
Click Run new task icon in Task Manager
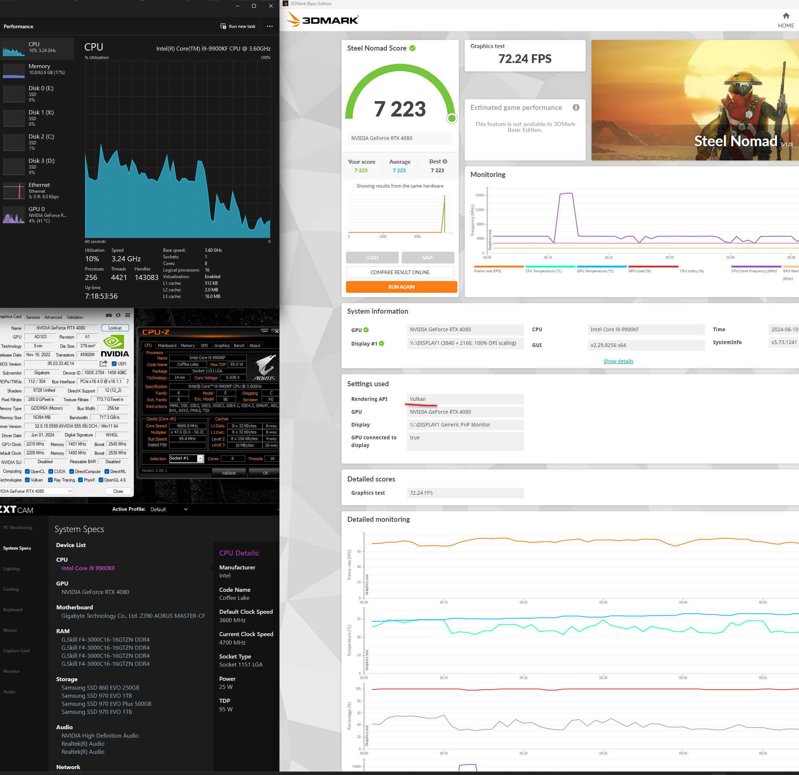[x=223, y=26]
